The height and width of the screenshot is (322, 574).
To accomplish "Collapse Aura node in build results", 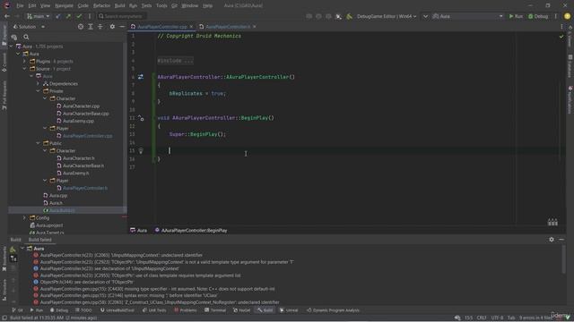I will pyautogui.click(x=22, y=249).
